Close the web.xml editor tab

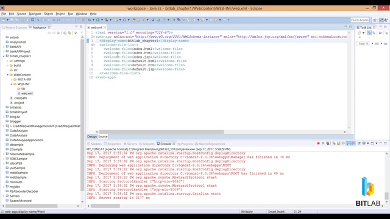tap(105, 27)
